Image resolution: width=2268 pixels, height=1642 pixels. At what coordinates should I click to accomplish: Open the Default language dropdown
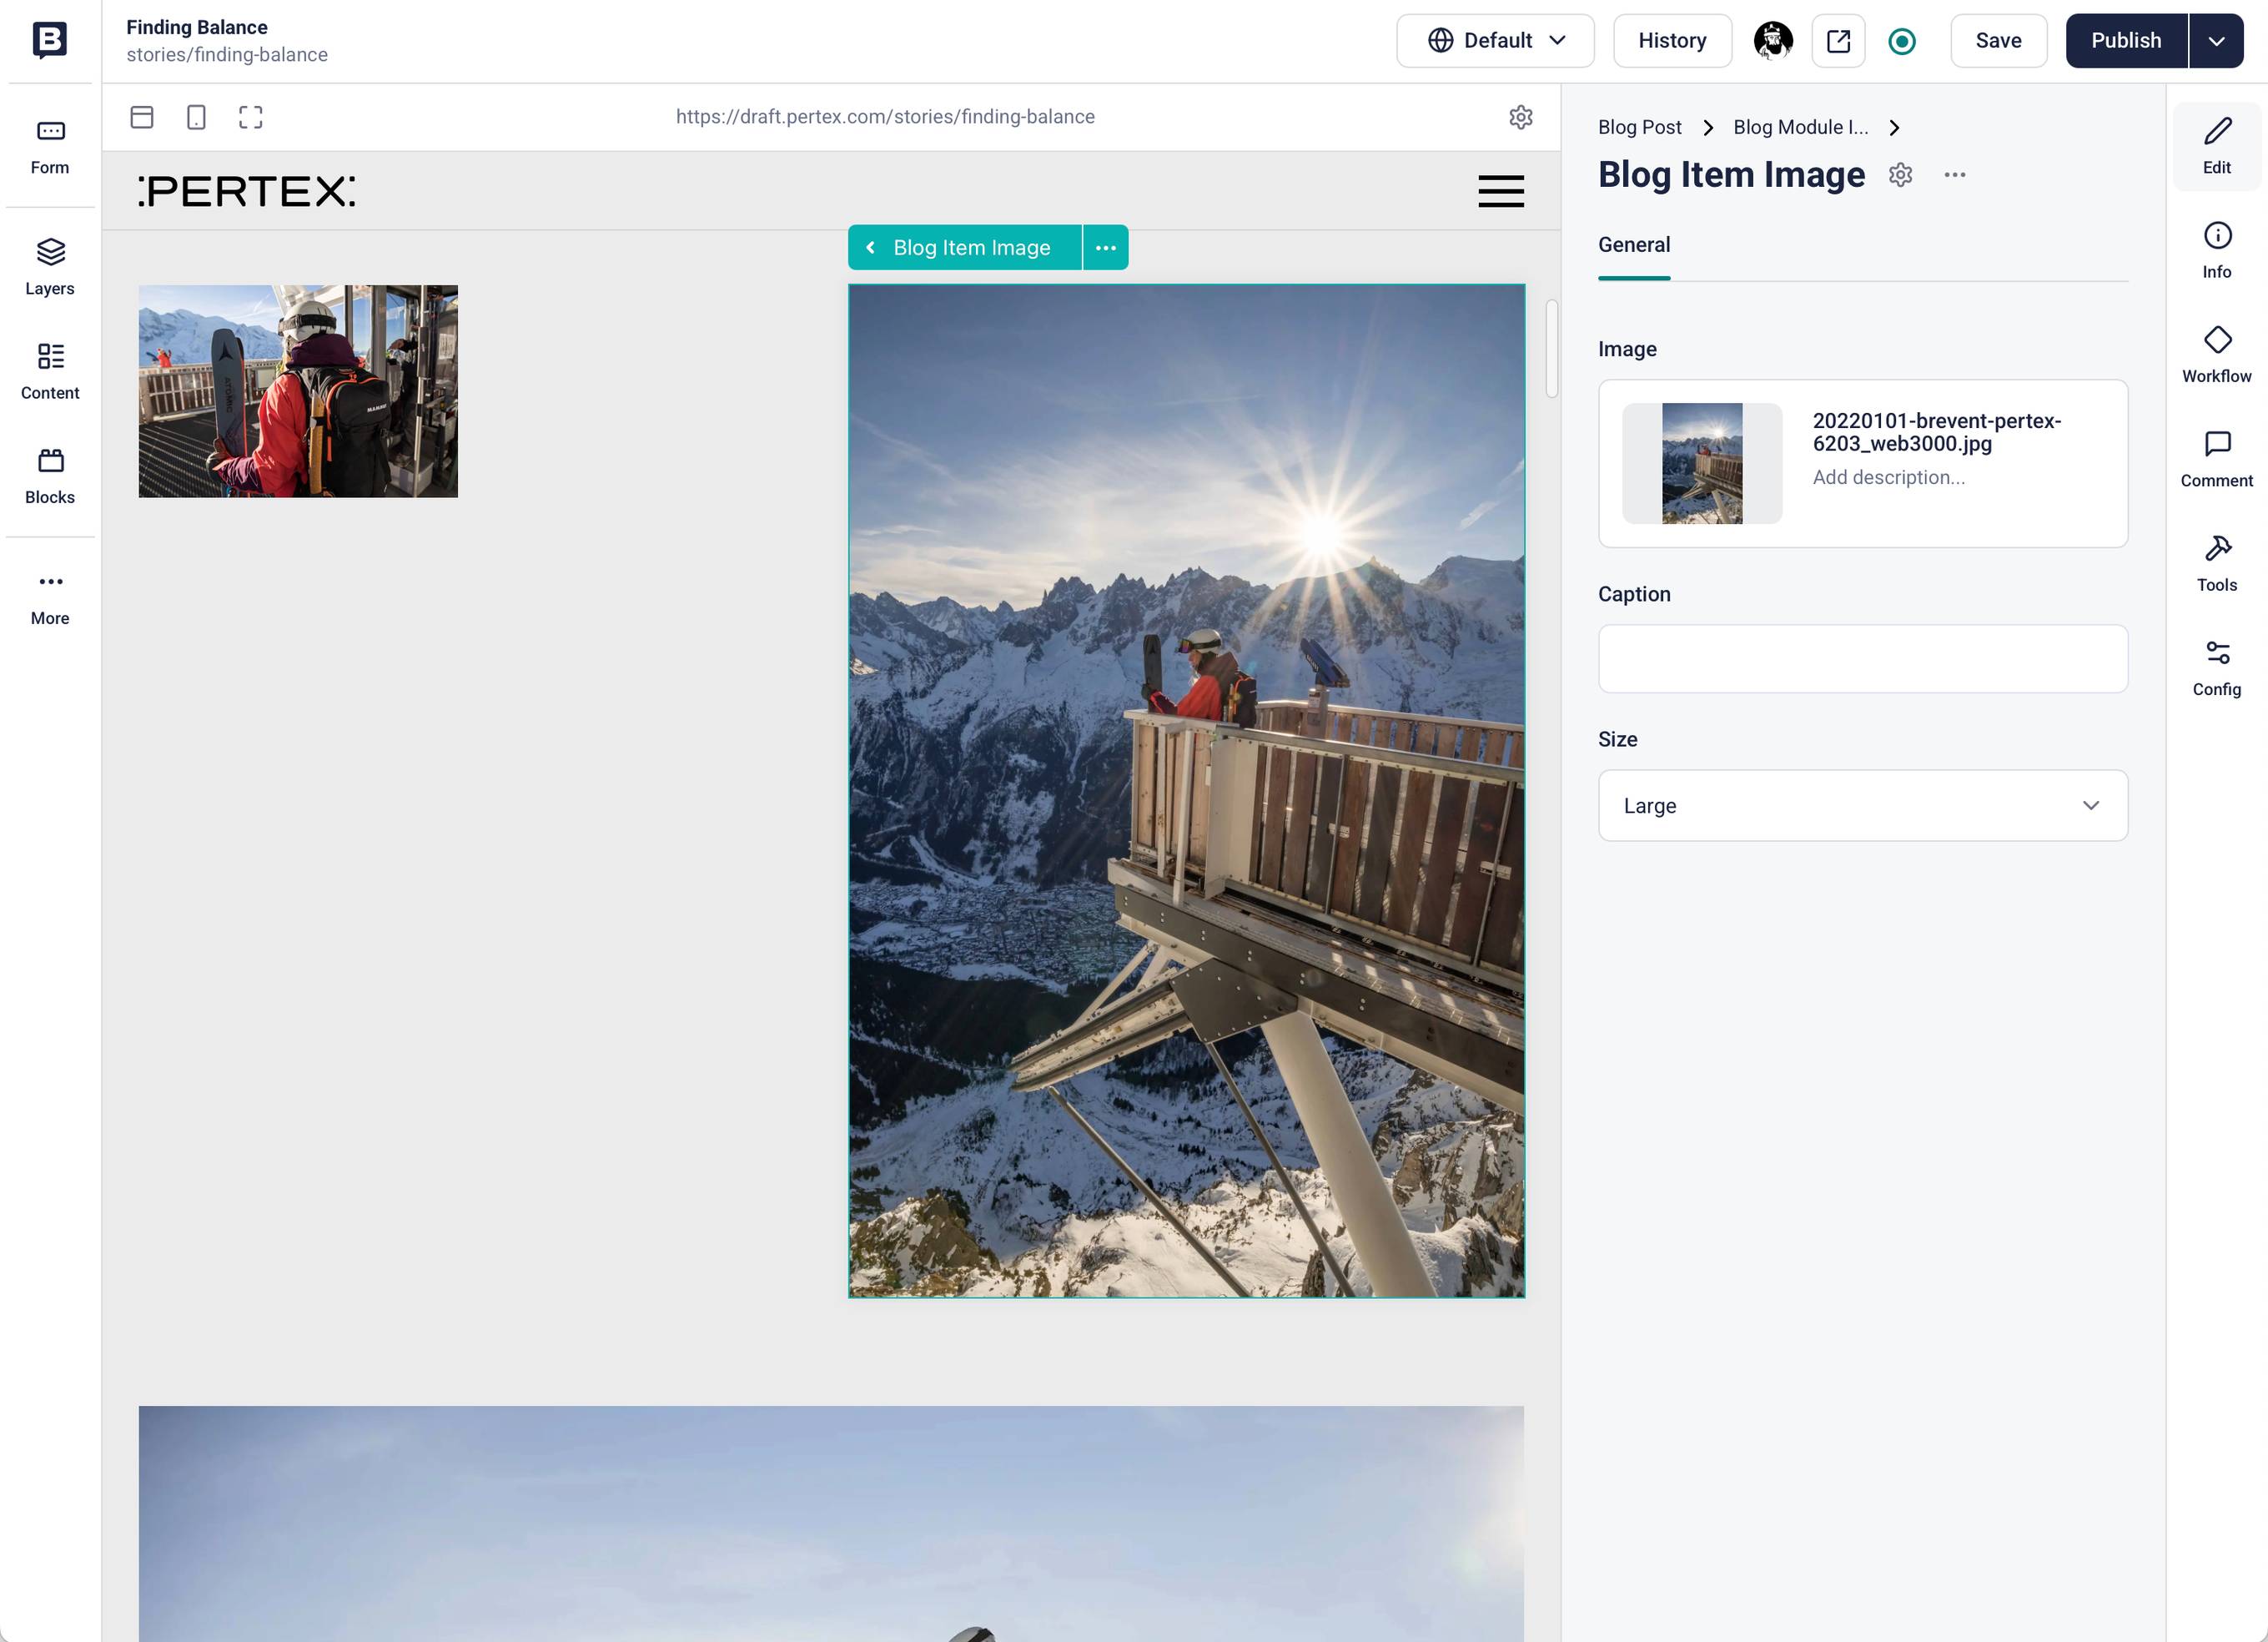pyautogui.click(x=1495, y=41)
